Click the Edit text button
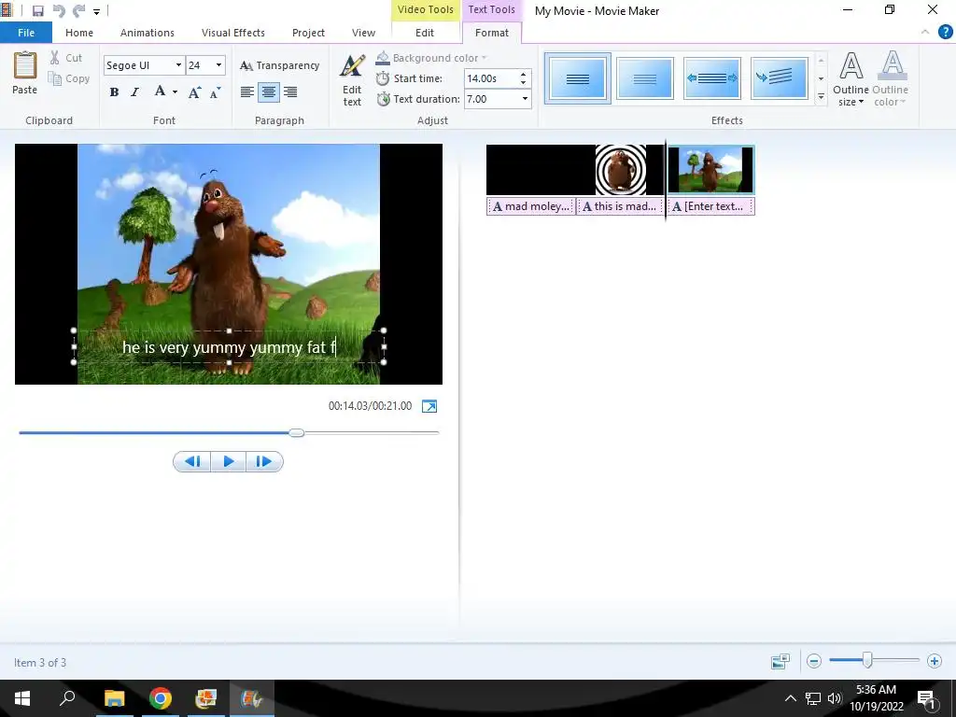This screenshot has width=956, height=717. tap(352, 80)
